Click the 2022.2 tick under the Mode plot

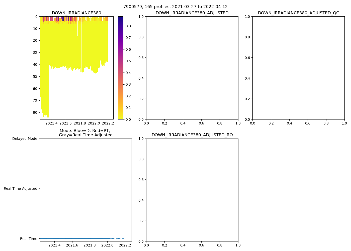(125, 245)
